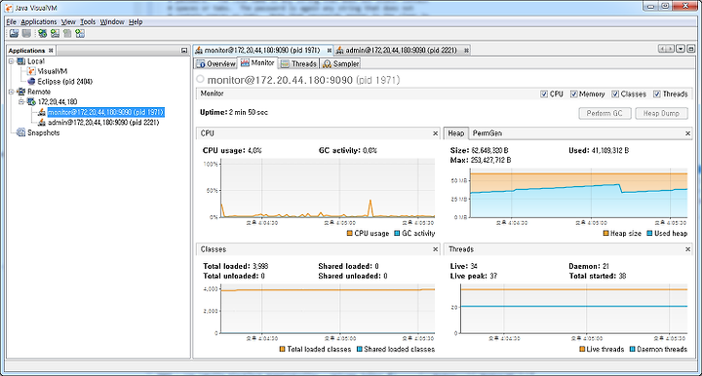Click the Uptime value text
The image size is (702, 376).
249,112
